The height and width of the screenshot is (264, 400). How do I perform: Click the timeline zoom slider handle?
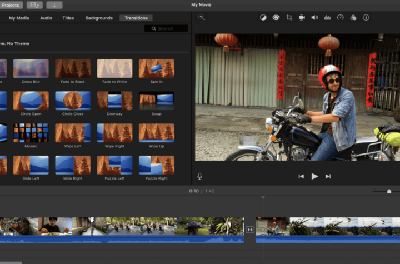click(x=389, y=191)
